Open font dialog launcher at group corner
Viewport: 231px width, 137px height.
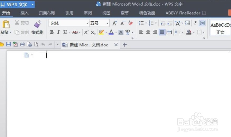click(x=132, y=38)
